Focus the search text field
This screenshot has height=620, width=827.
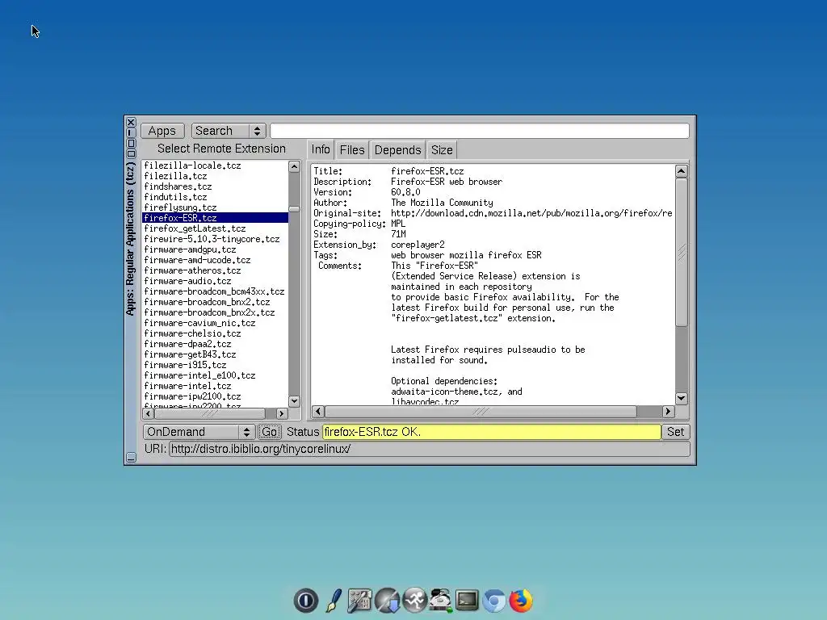pyautogui.click(x=480, y=131)
